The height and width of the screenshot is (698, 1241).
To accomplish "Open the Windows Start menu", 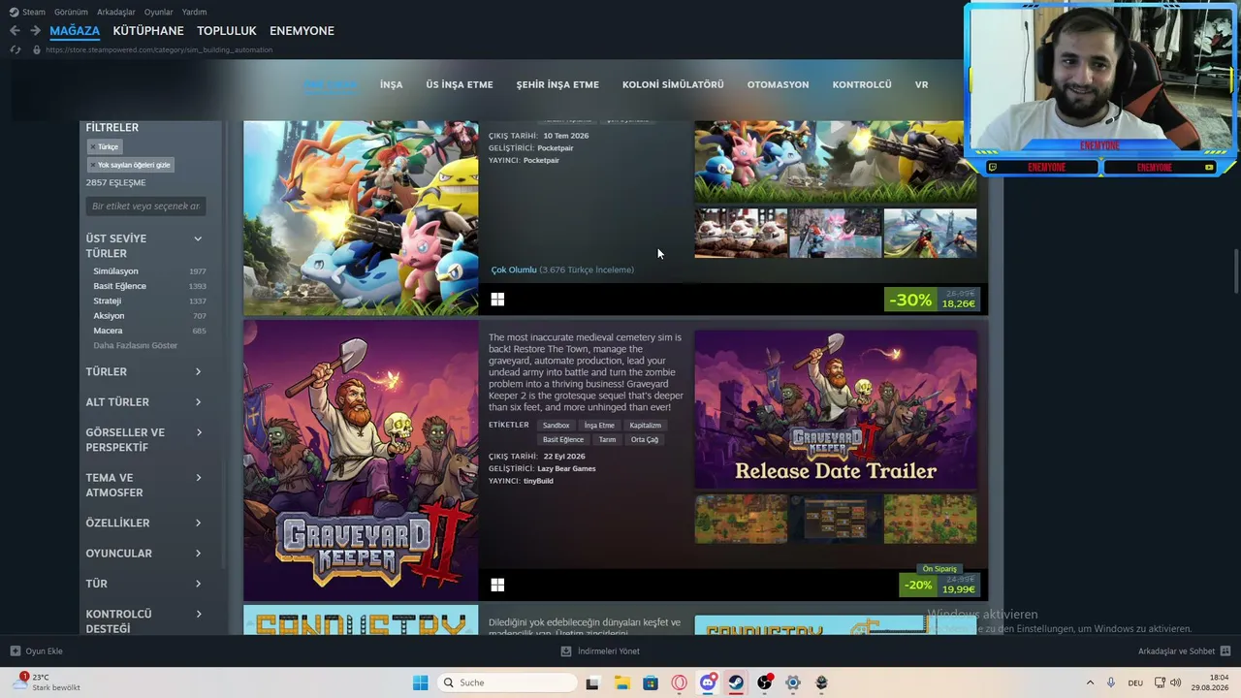I will (420, 682).
